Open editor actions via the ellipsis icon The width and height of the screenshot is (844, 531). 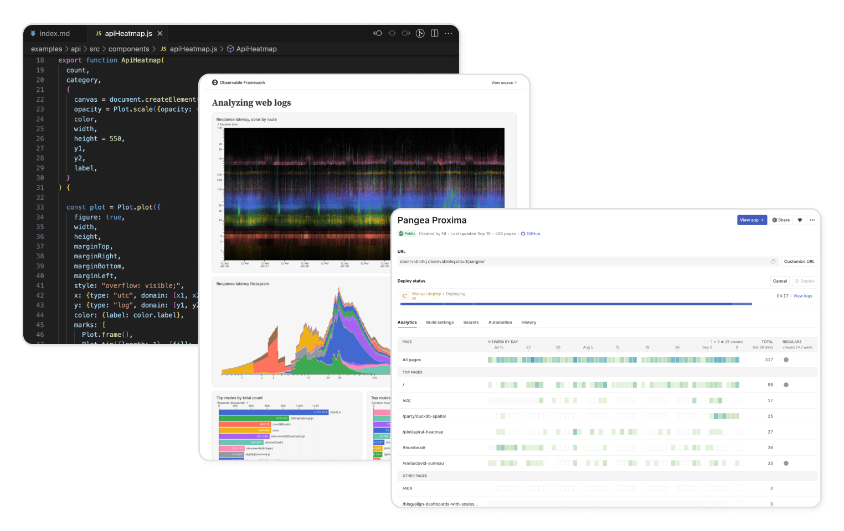coord(449,33)
